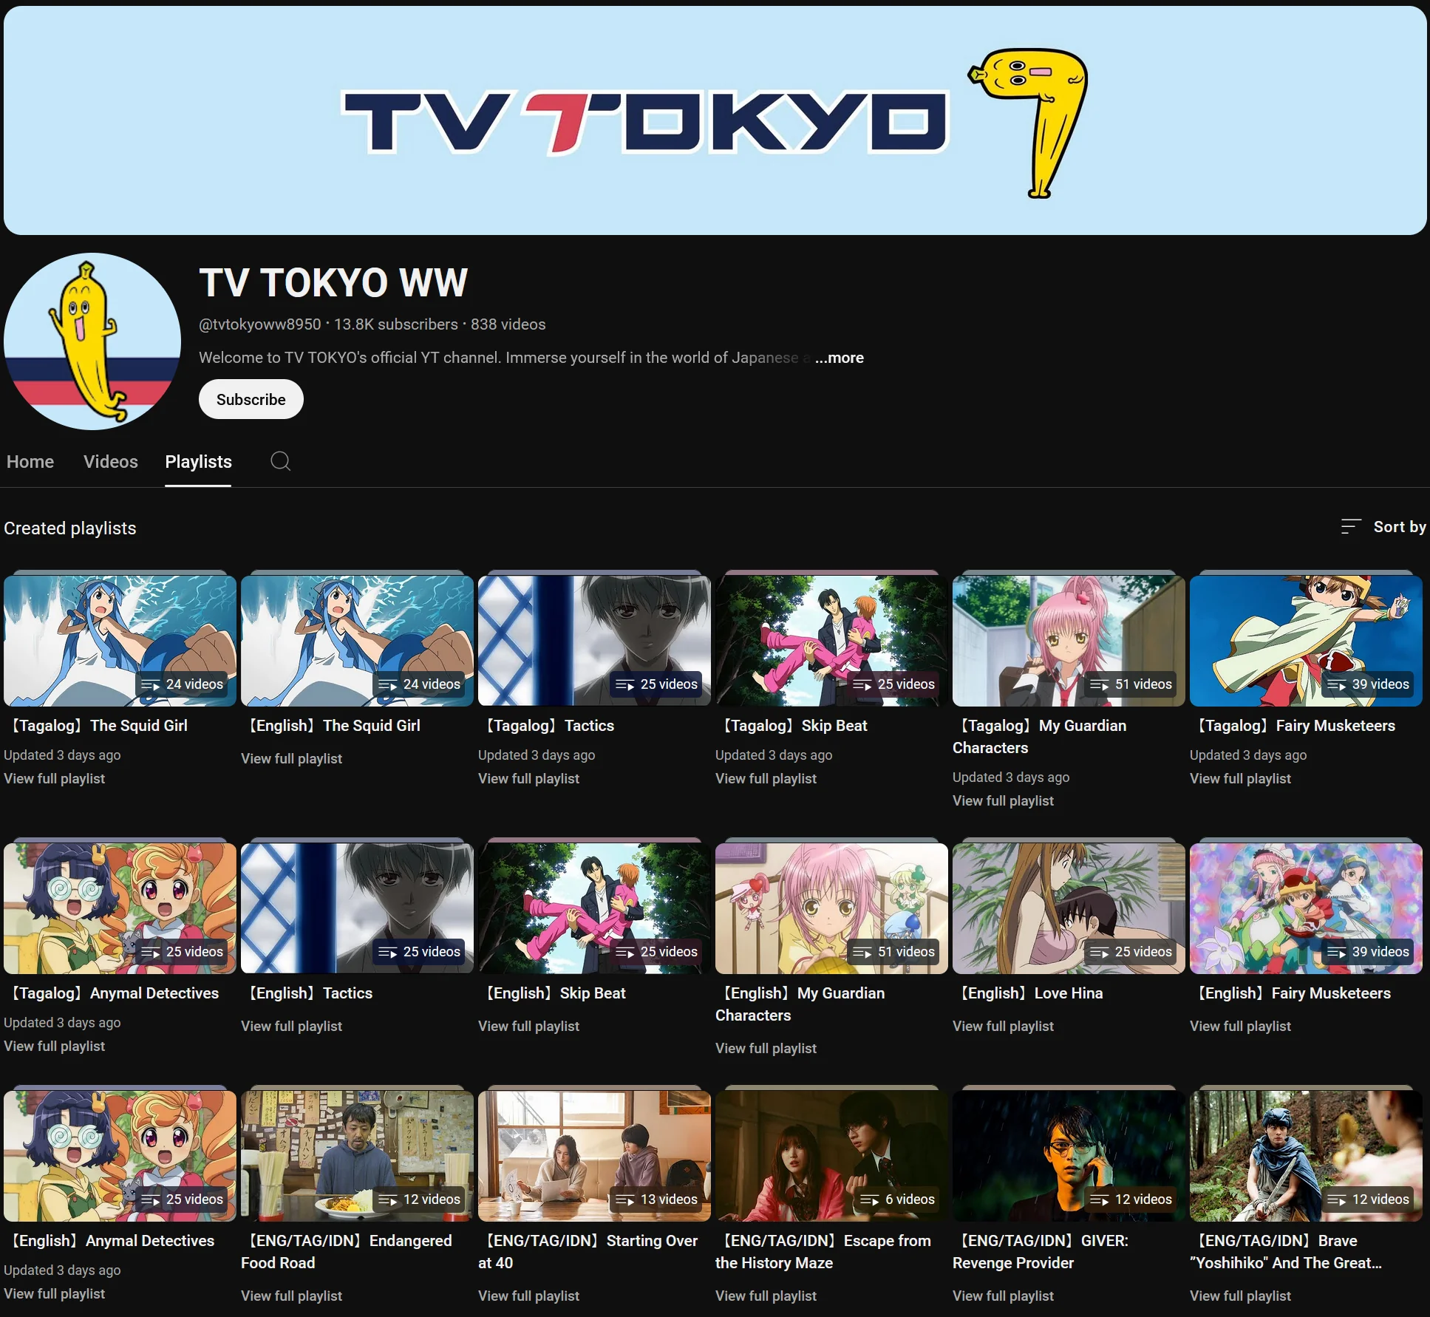Click the playlist icon on GIVER: Revenge Provider thumbnail
1430x1317 pixels.
coord(1100,1199)
